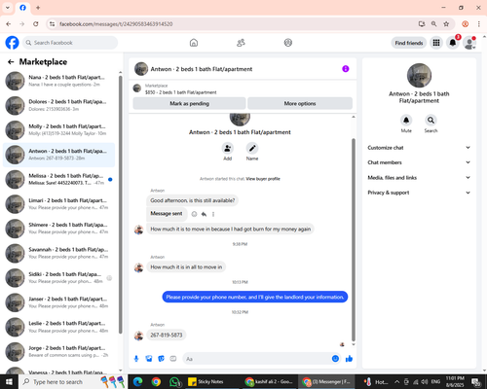Click the conversation list scrollbar
Viewport: 487px width, 389px height.
[121, 204]
